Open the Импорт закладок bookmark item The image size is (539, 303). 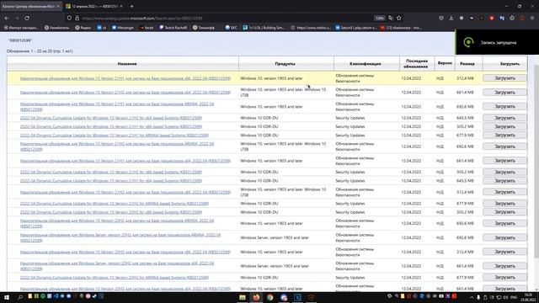[x=21, y=28]
